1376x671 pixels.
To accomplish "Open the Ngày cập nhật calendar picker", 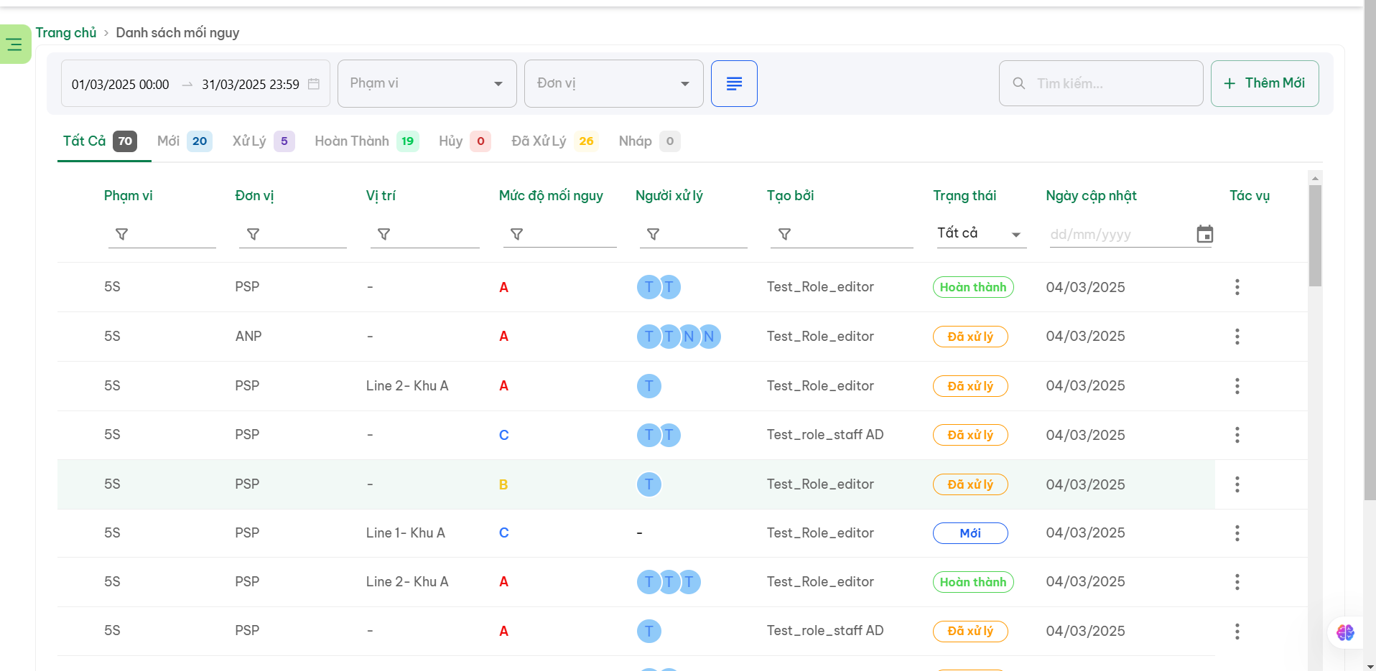I will click(1205, 234).
